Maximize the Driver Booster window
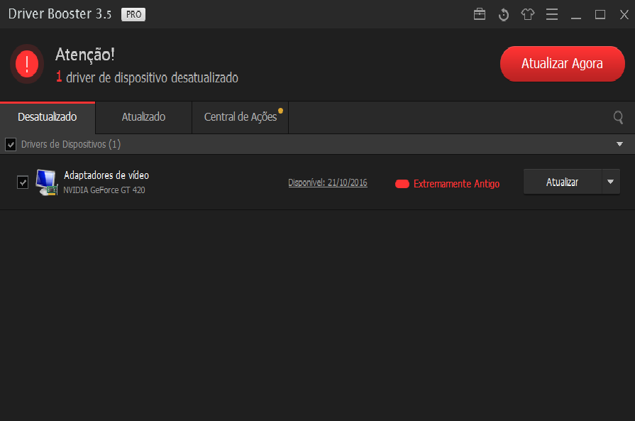Image resolution: width=635 pixels, height=421 pixels. click(x=600, y=15)
